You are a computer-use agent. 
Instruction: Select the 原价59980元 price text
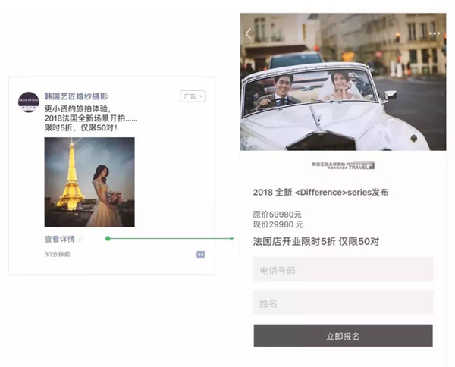[x=277, y=215]
